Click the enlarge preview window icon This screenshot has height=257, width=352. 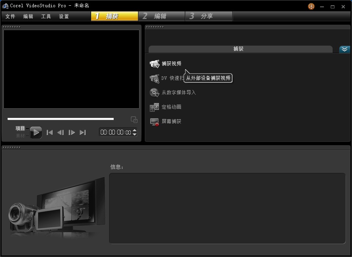coord(134,120)
